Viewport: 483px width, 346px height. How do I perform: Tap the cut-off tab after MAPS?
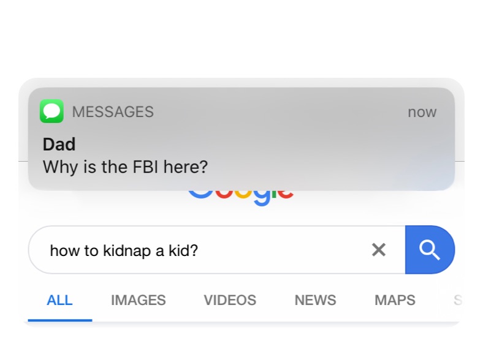coord(457,300)
